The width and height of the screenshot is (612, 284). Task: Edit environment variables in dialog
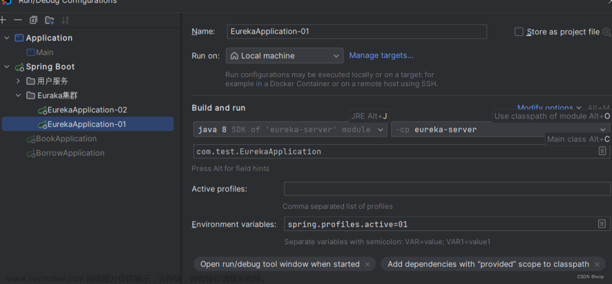coord(602,224)
